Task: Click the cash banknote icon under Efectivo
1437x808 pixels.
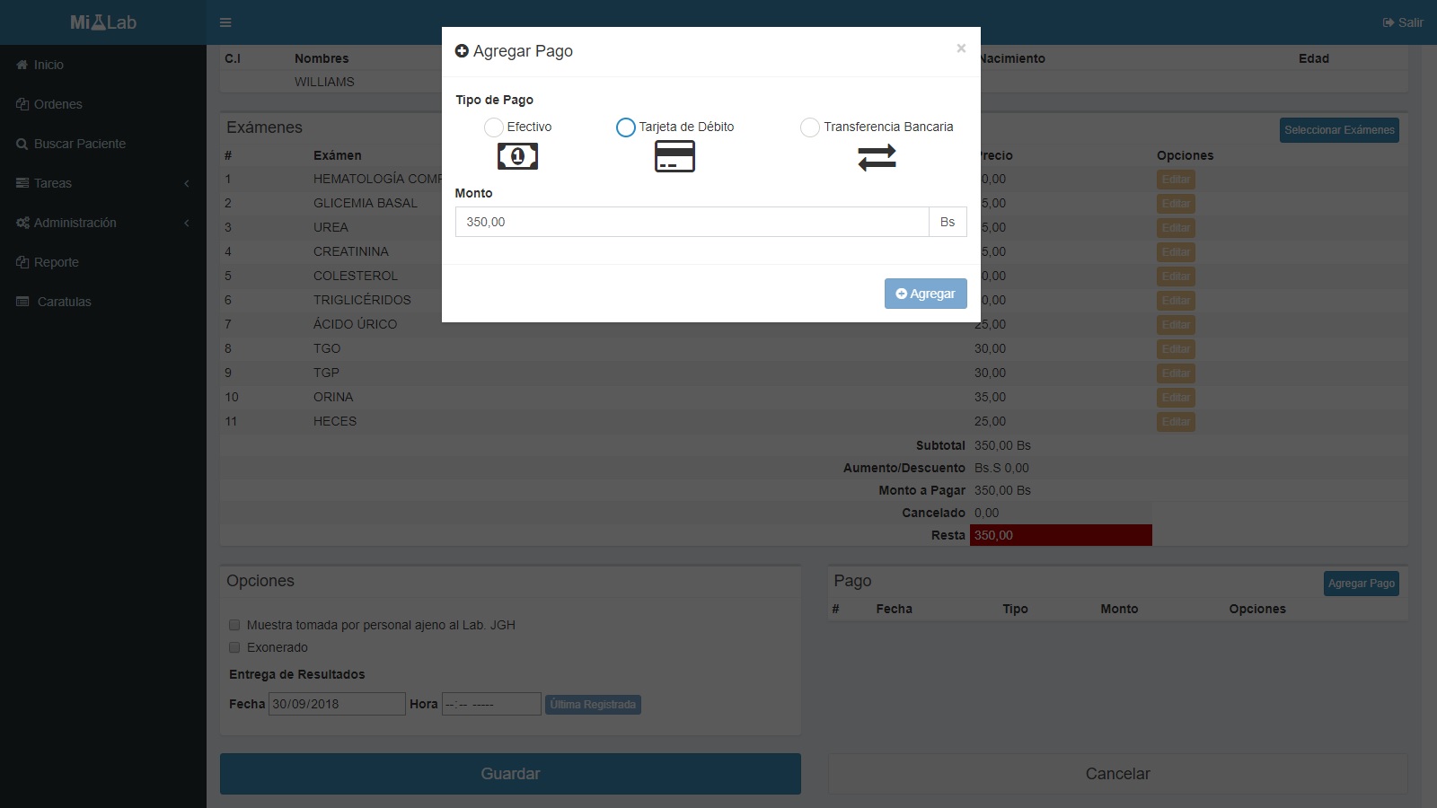Action: 517,157
